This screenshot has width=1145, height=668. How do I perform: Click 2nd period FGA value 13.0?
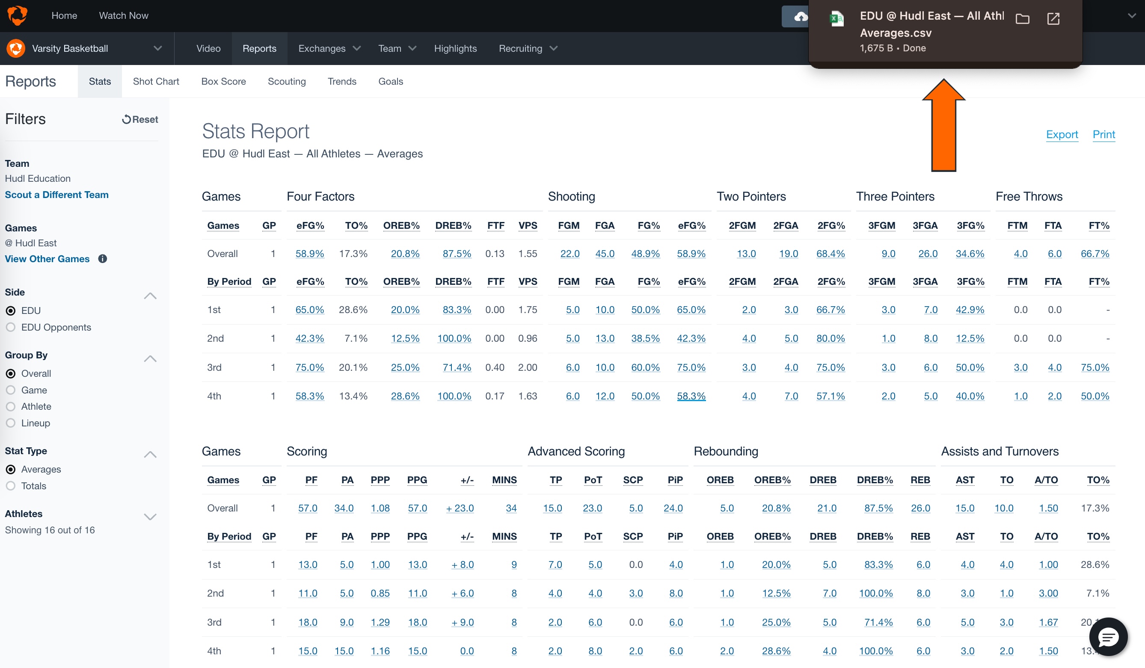point(605,339)
